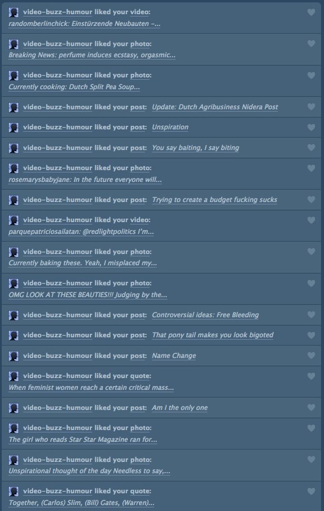Click 'video-buzz-humour' username on rosemarysbabyjane row

point(58,168)
